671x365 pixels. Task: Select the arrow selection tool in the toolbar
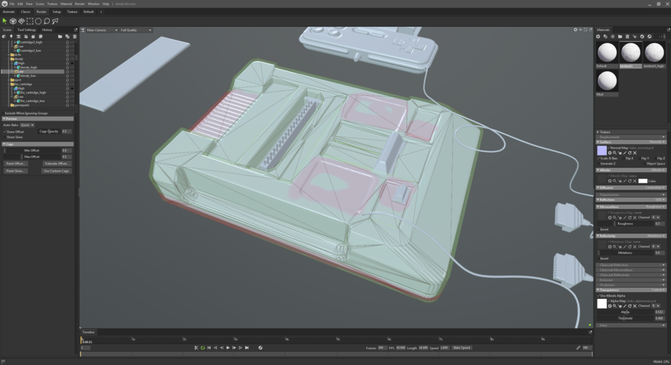click(5, 21)
